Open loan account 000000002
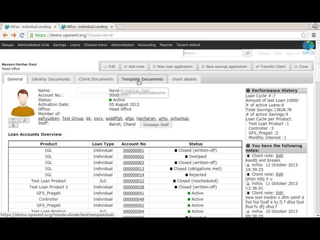 pyautogui.click(x=133, y=156)
